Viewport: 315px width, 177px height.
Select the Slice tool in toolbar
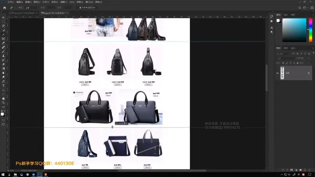[3, 34]
